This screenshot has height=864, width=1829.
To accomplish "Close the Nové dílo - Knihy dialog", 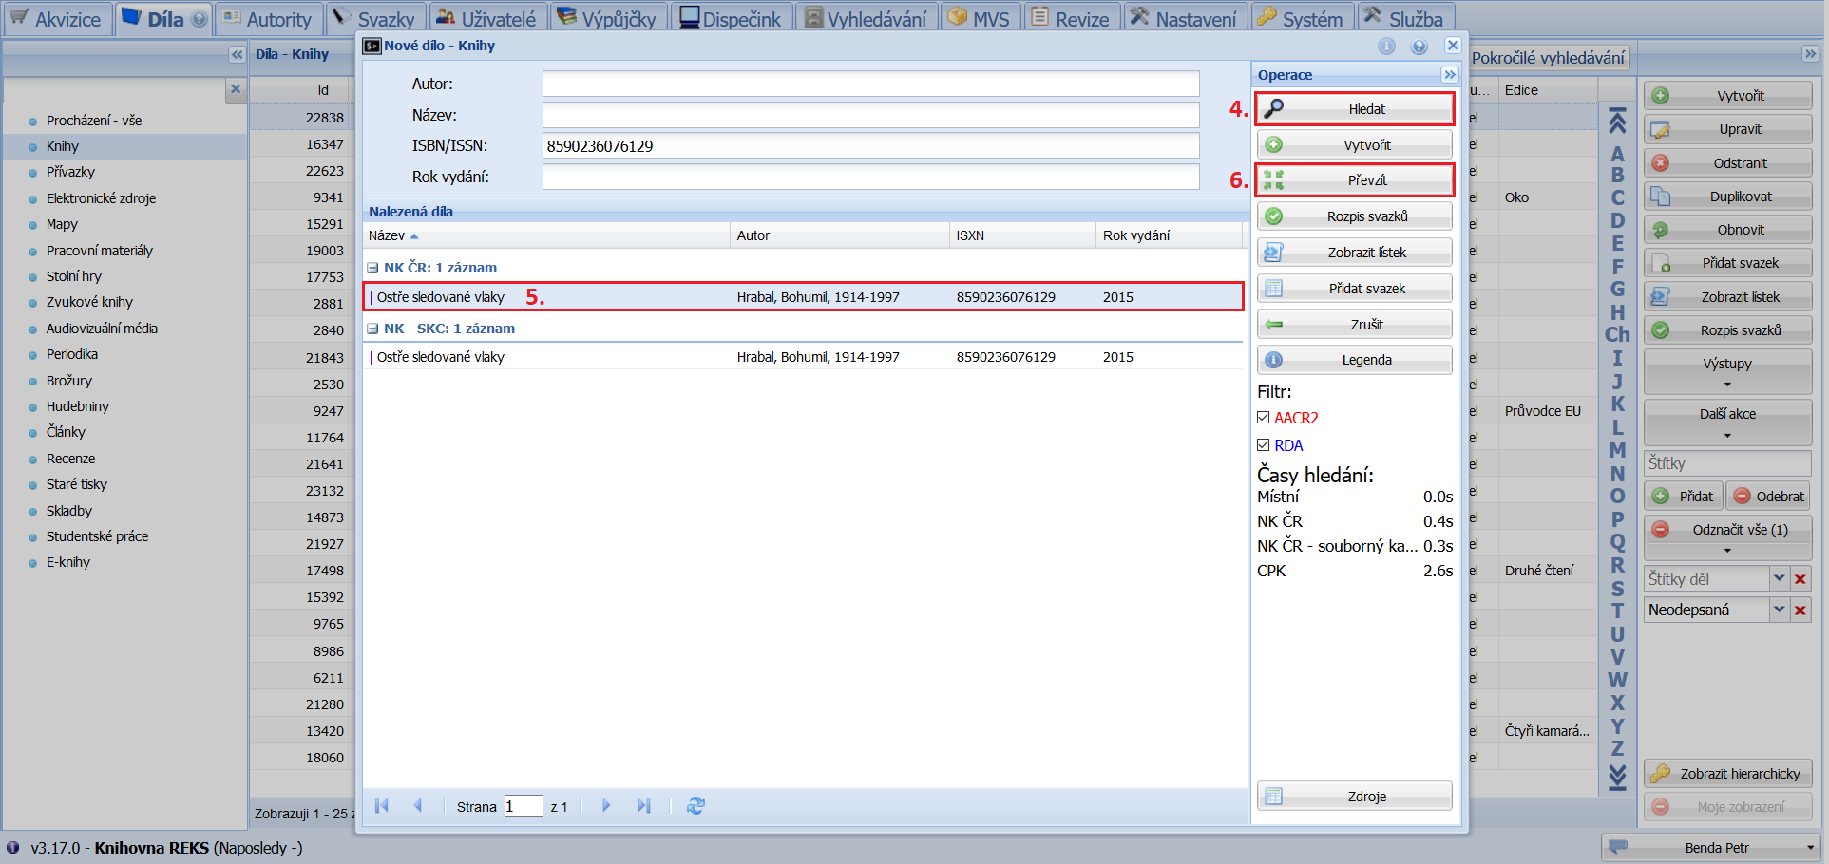I will (1453, 46).
